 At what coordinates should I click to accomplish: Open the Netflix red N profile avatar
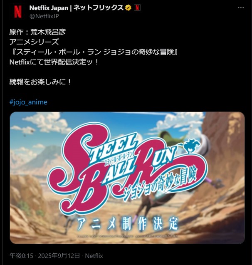click(18, 12)
